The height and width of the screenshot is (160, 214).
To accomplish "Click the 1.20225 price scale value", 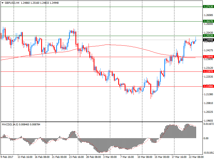I will (209, 112).
